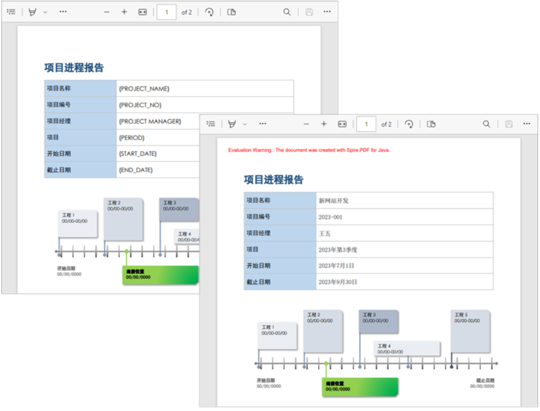Click 项目进程报告 title in front window

[274, 180]
